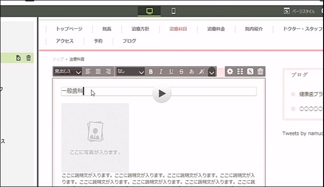Switch to desktop preview mode
Screen dimensions: 324x187
149,11
